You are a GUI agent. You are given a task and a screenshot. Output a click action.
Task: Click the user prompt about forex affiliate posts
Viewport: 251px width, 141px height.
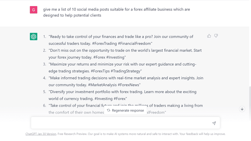[x=116, y=12]
